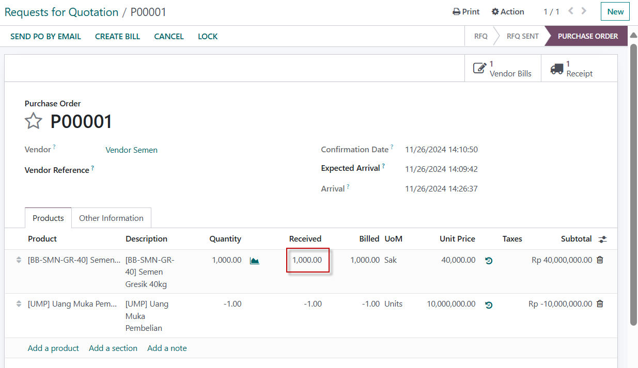Click Add a section link
This screenshot has height=368, width=638.
pyautogui.click(x=113, y=348)
